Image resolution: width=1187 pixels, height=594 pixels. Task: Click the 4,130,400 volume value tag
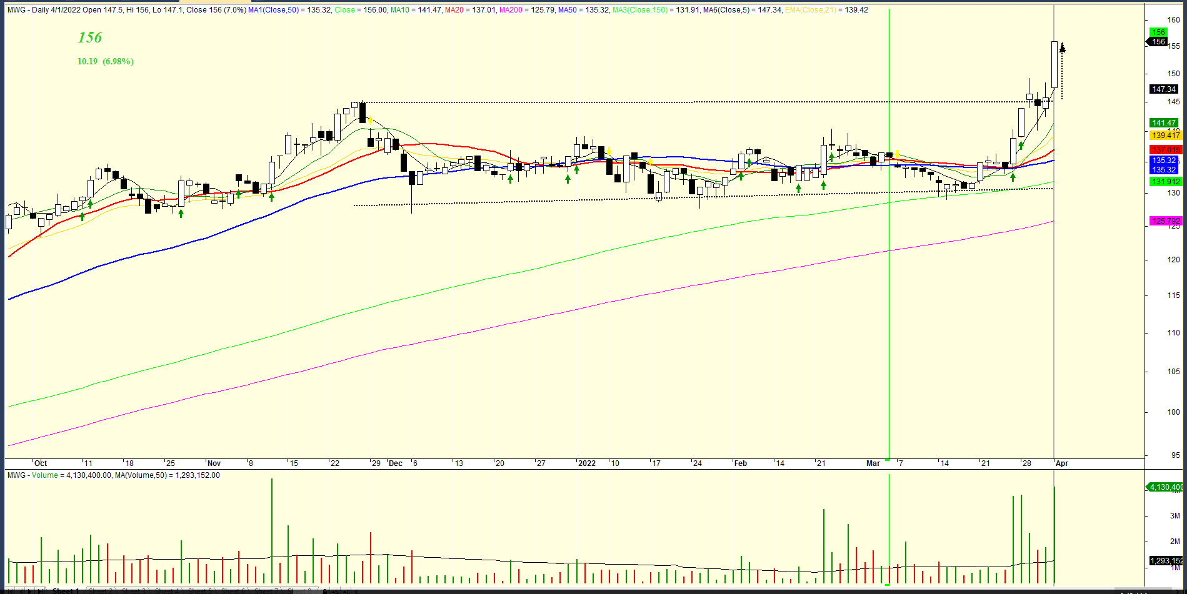coord(1165,487)
